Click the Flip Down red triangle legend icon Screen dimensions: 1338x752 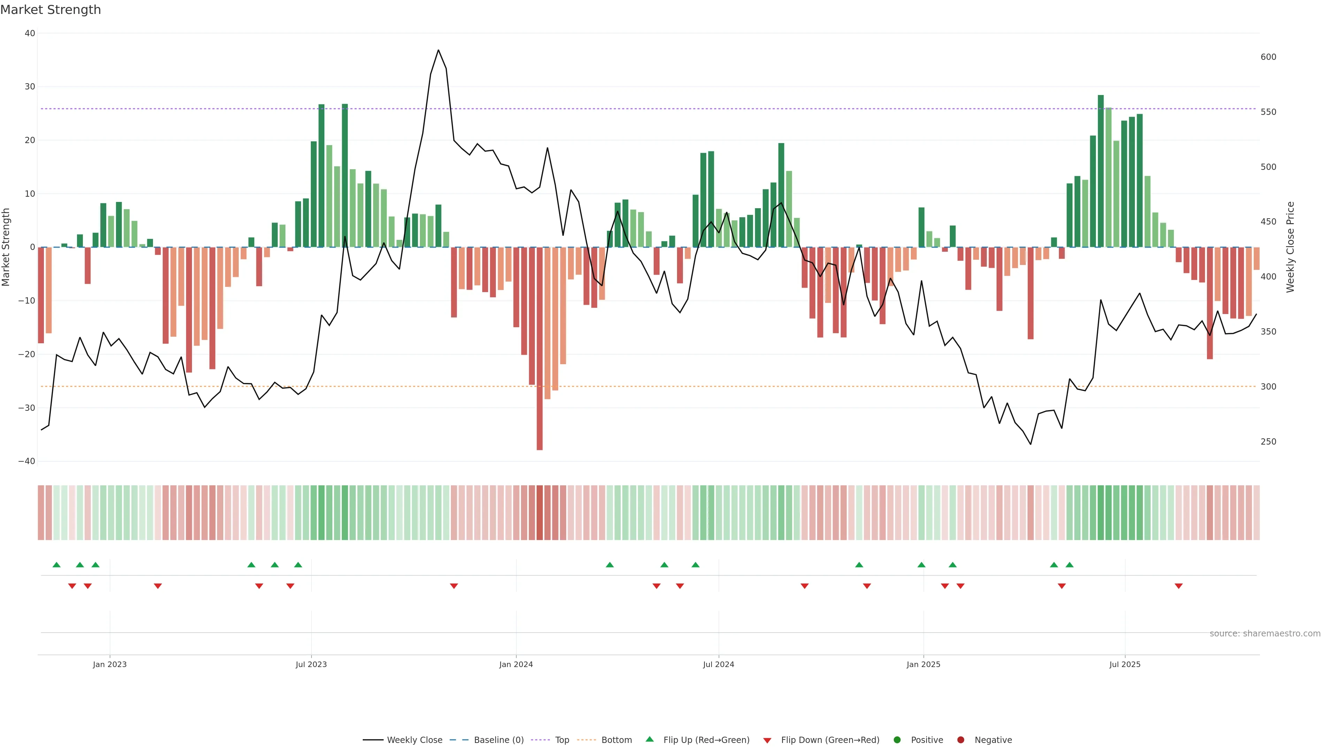[767, 740]
